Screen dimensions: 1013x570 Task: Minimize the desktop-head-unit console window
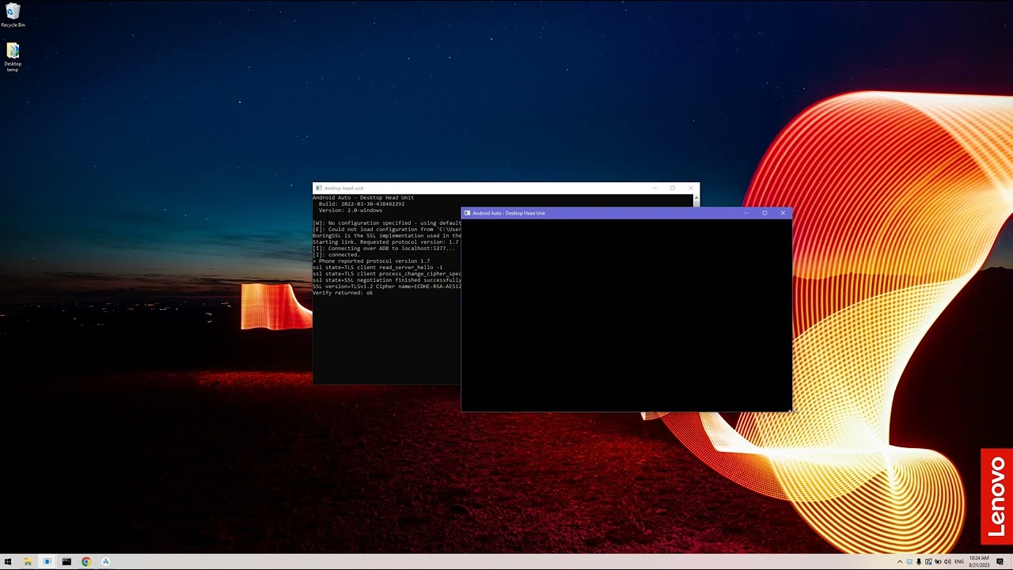[x=654, y=188]
